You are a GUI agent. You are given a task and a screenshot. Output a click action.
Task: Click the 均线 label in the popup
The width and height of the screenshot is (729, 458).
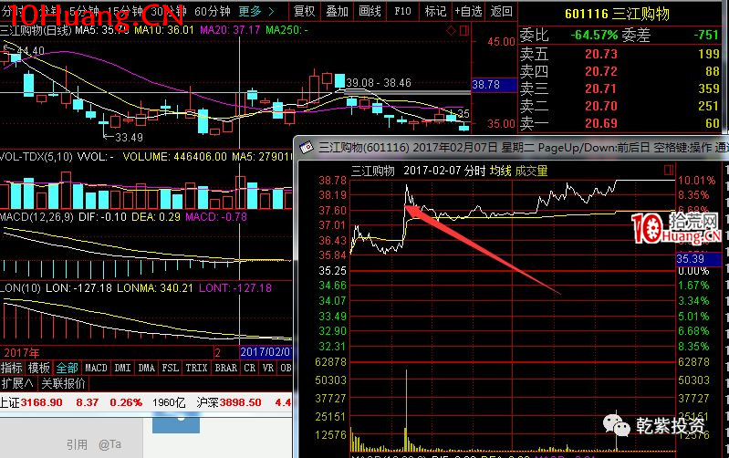[500, 171]
